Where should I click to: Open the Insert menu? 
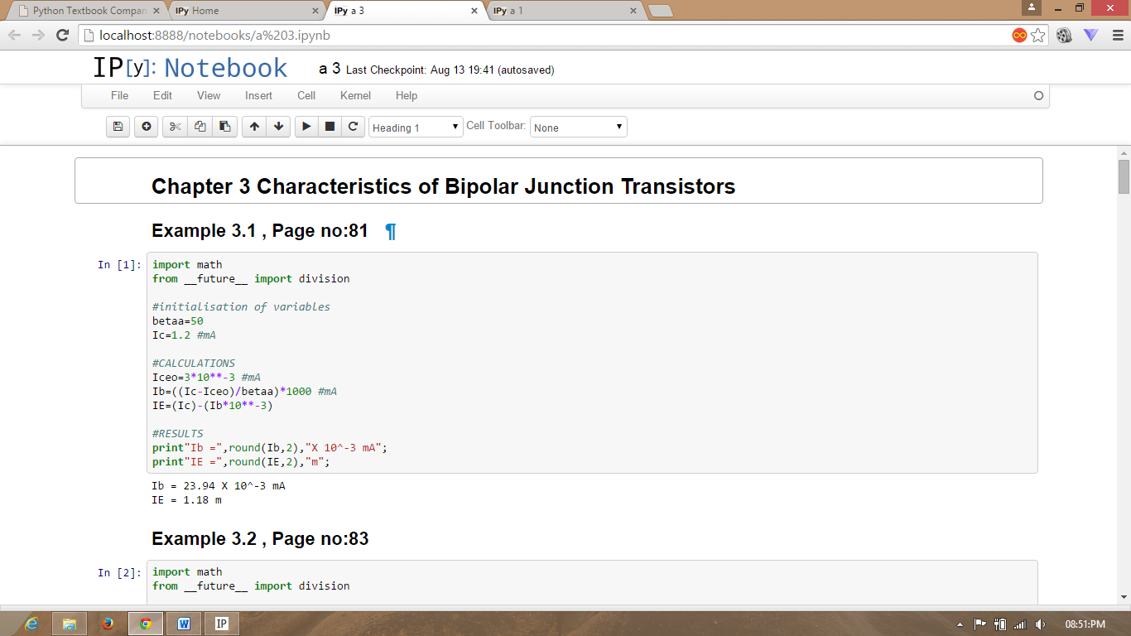[258, 95]
